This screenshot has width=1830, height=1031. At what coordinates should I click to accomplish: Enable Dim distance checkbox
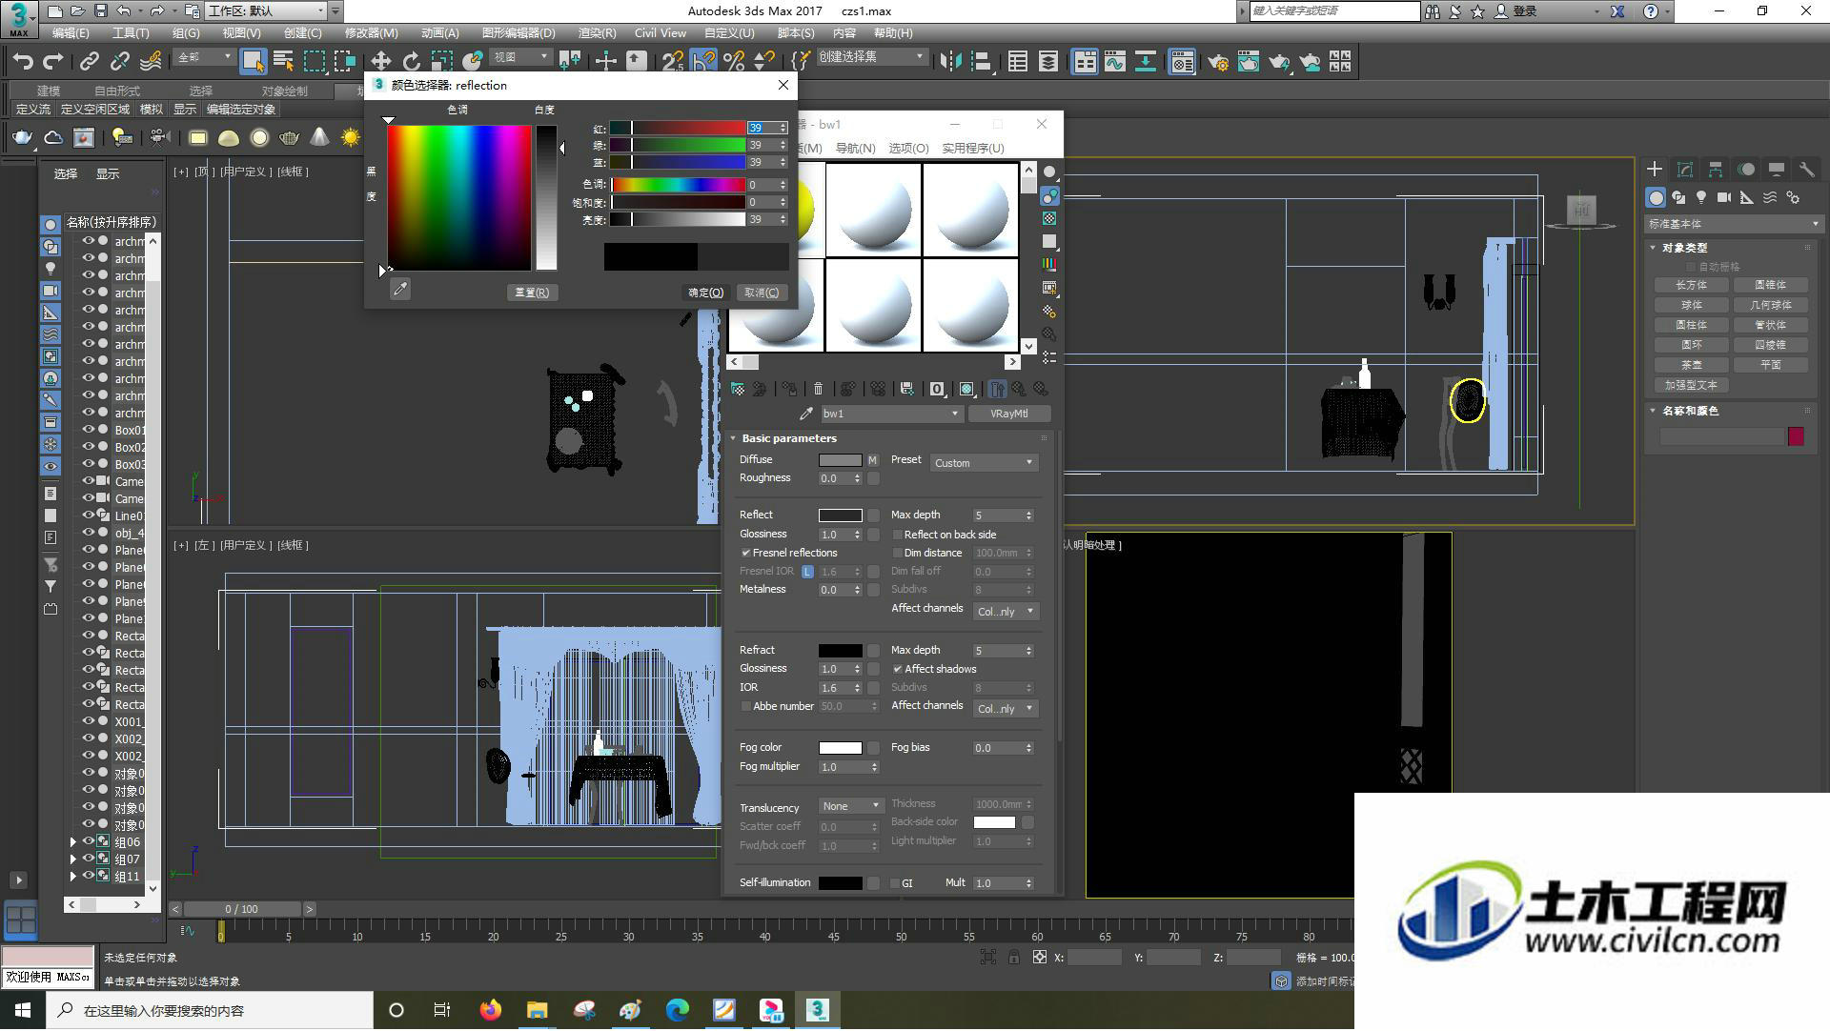pyautogui.click(x=897, y=553)
